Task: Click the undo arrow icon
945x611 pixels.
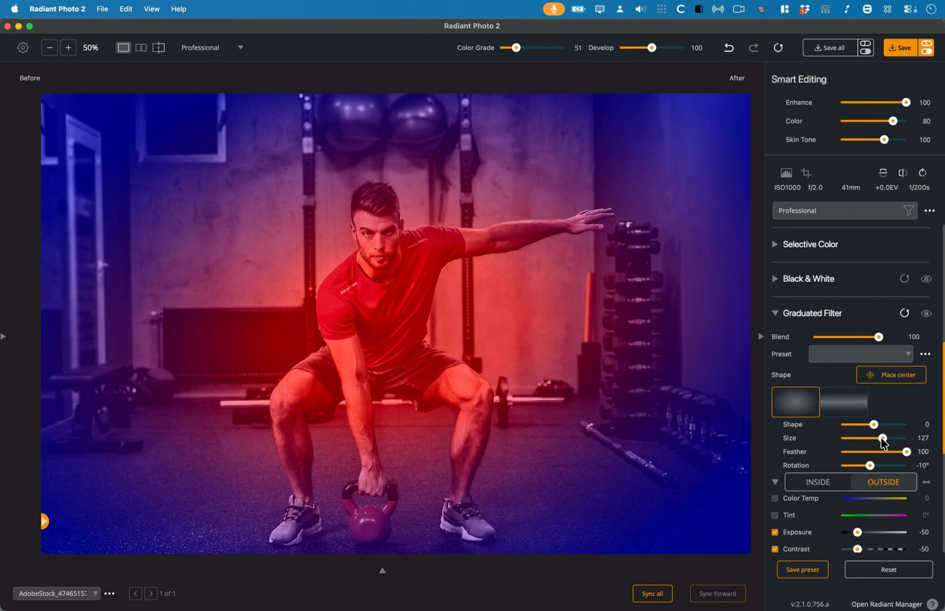Action: (728, 48)
